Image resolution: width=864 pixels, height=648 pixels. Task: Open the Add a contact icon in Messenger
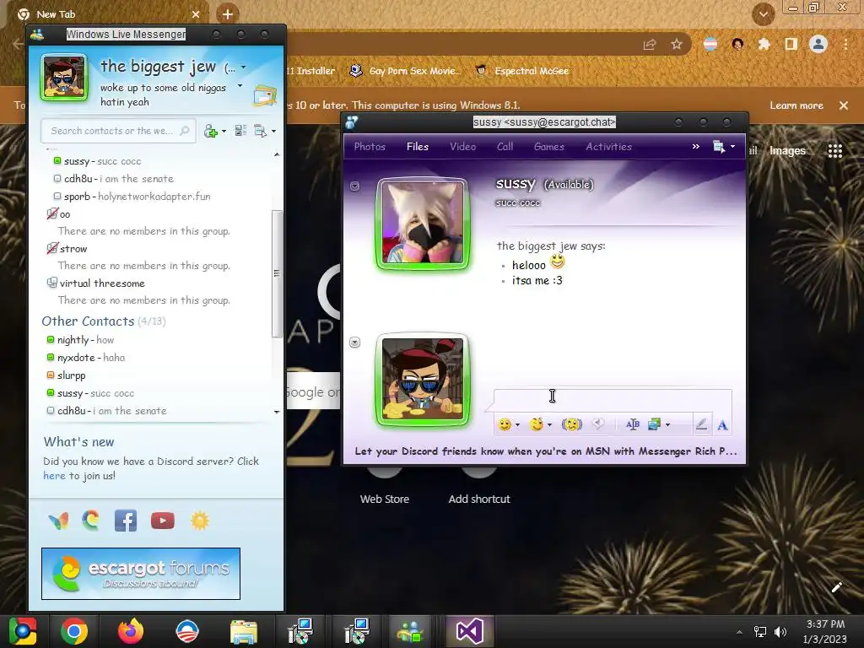coord(210,131)
